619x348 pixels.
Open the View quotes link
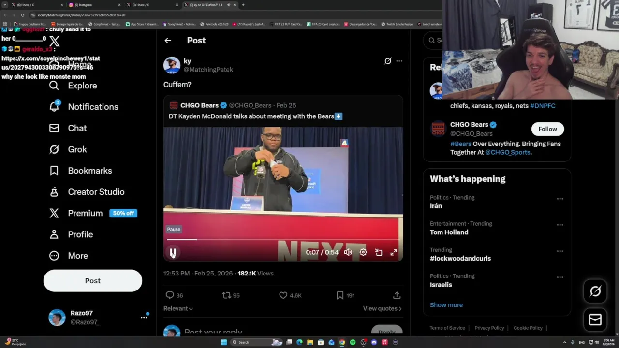pos(382,308)
